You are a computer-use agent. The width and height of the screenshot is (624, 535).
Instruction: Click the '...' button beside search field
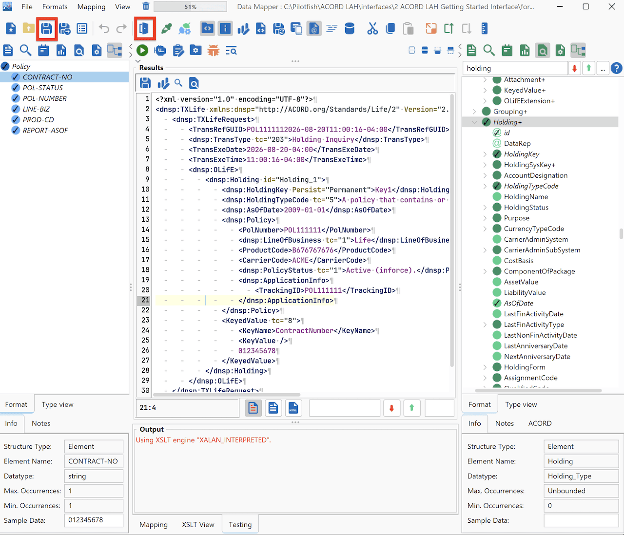[x=603, y=68]
